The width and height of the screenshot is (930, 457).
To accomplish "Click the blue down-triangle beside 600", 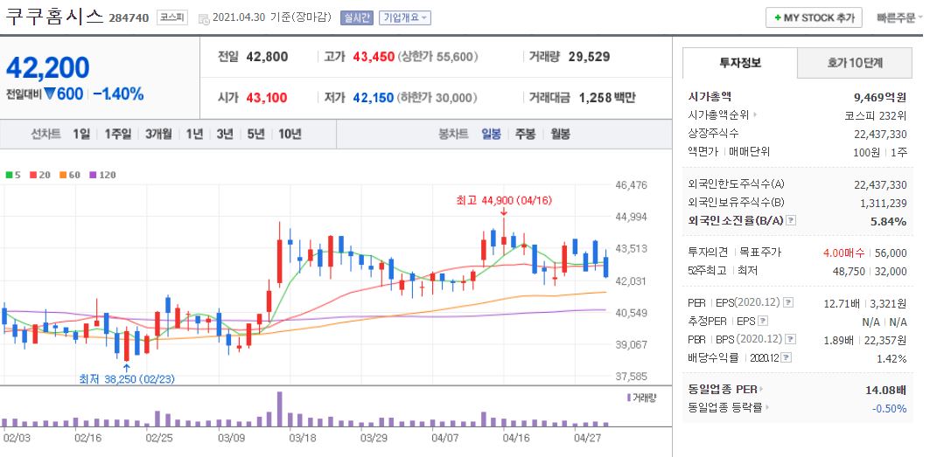I will tap(49, 93).
